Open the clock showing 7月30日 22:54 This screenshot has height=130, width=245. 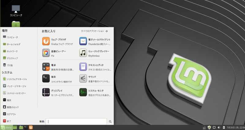[x=236, y=128]
